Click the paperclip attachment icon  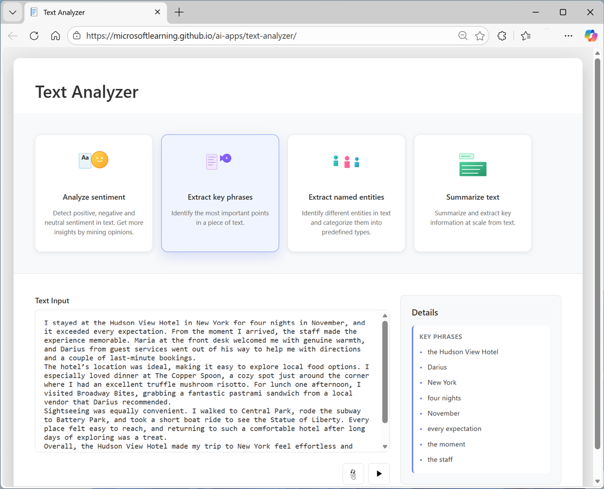pyautogui.click(x=353, y=473)
